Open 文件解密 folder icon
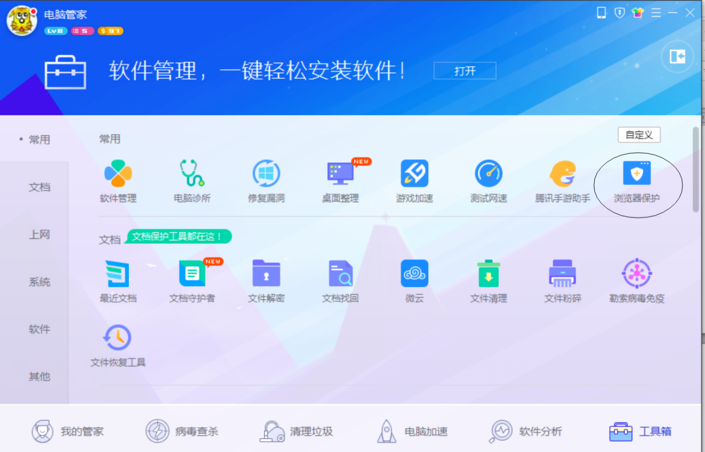Screen dimensions: 705x452 (267, 273)
